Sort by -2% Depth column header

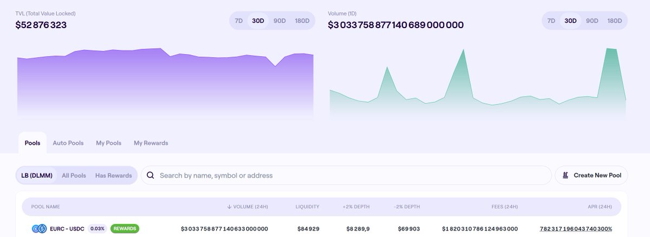coord(407,207)
